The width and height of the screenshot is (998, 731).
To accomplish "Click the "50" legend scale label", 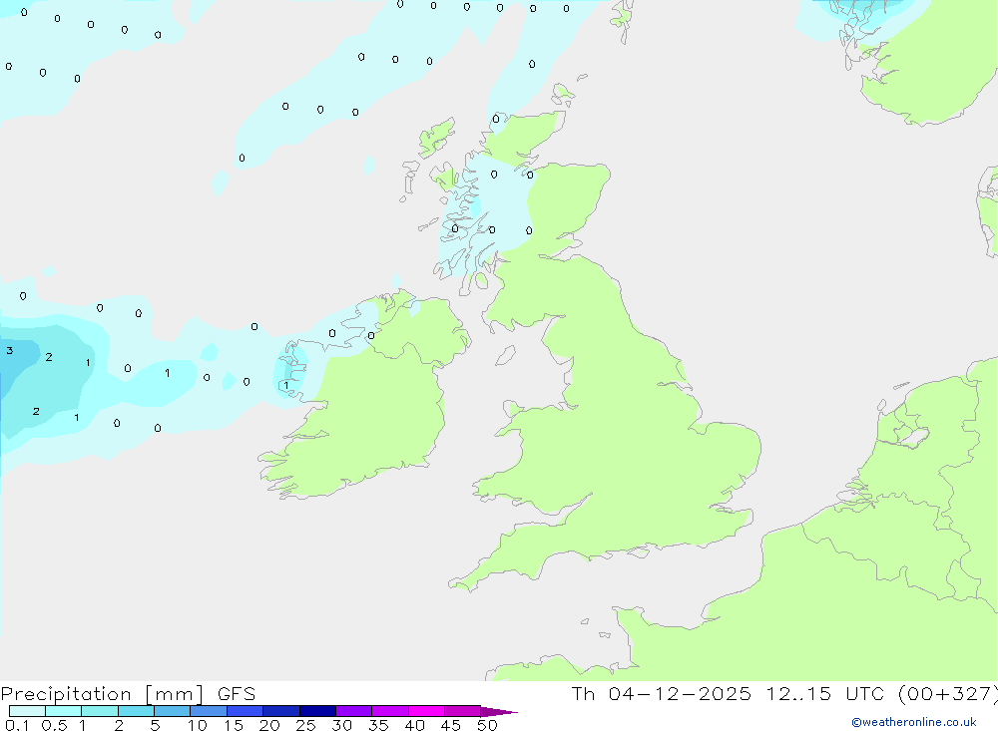I will pos(488,725).
